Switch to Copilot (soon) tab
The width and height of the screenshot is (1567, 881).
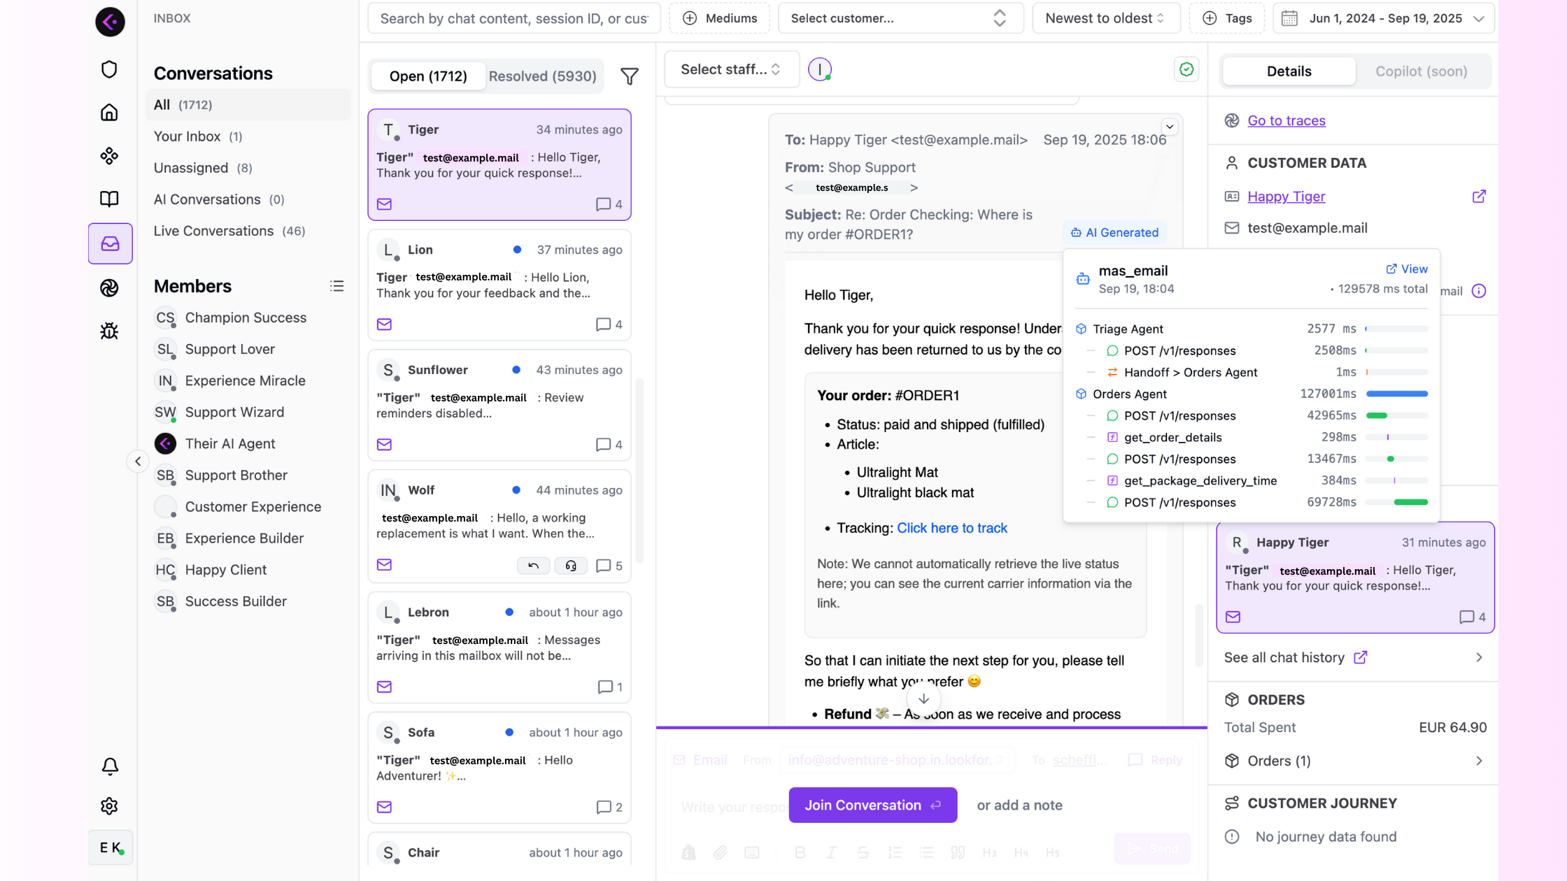[x=1421, y=71]
